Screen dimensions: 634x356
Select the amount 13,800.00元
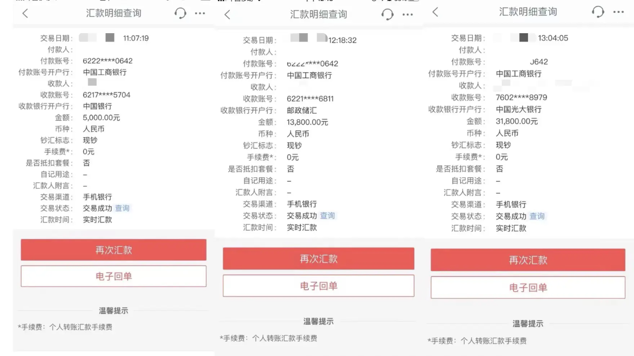(x=308, y=122)
